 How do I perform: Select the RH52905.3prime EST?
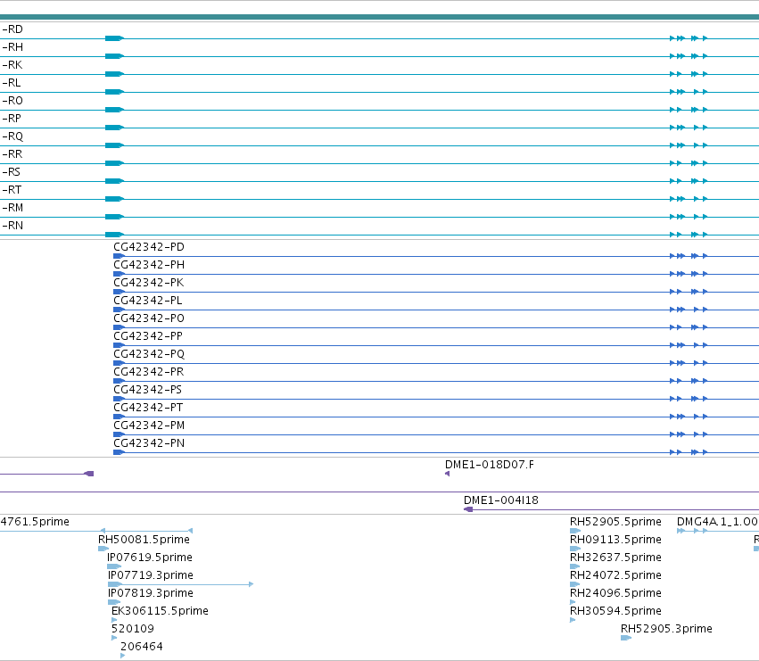click(x=666, y=629)
